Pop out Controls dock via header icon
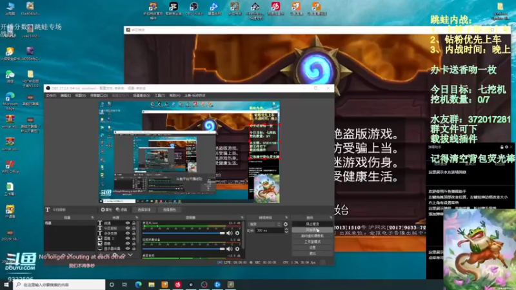The height and width of the screenshot is (290, 516). [x=331, y=218]
